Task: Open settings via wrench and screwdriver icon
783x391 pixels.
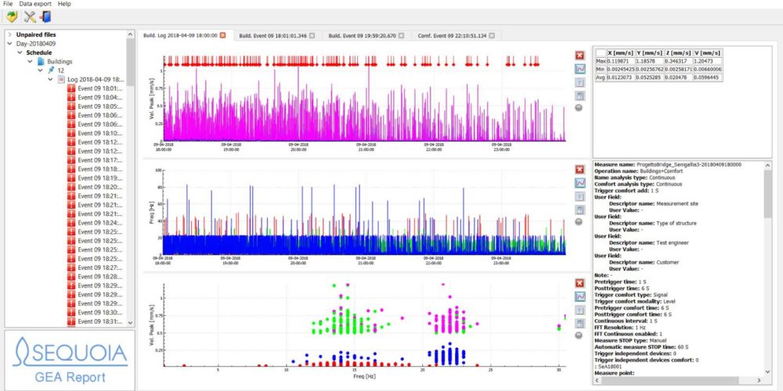Action: [x=30, y=16]
